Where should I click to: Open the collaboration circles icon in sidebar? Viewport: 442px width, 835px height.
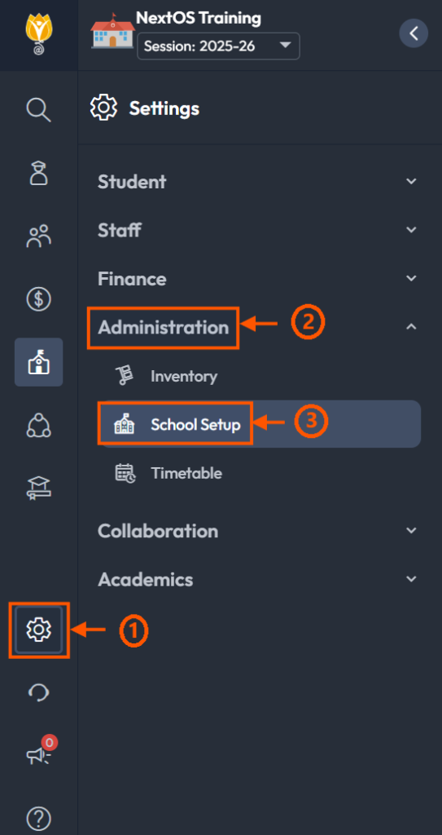(x=38, y=425)
